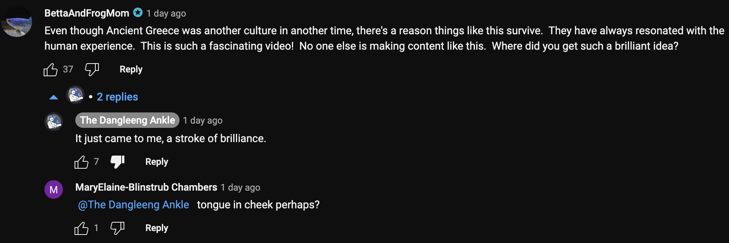The image size is (729, 243).
Task: Dislike BettaAndFrogMom's comment
Action: point(92,70)
